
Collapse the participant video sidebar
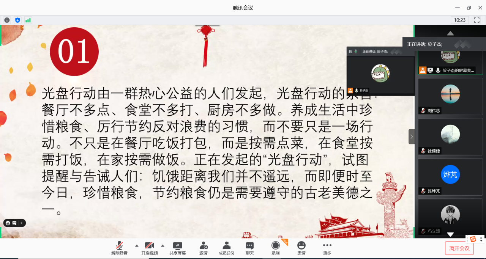[412, 137]
